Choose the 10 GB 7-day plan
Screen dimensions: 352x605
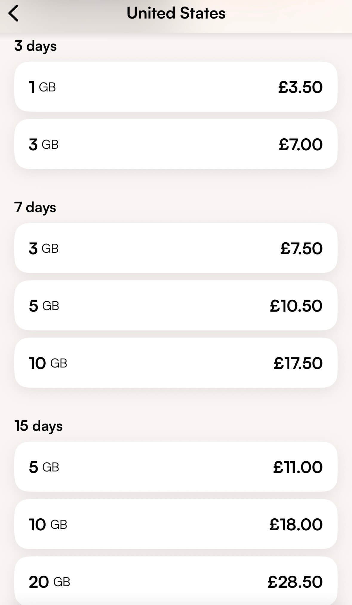[x=176, y=363]
